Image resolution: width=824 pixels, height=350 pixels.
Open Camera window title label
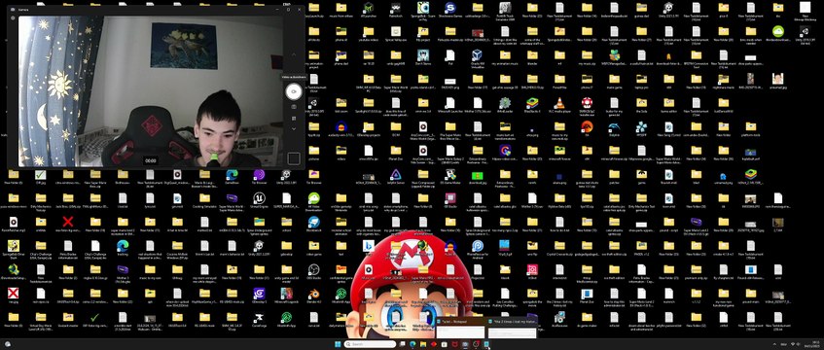click(23, 9)
